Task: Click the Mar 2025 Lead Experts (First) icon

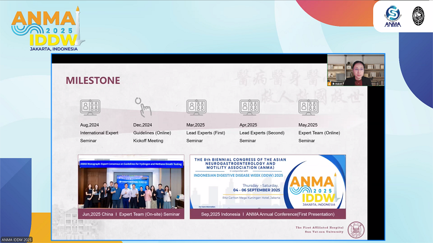Action: tap(196, 107)
